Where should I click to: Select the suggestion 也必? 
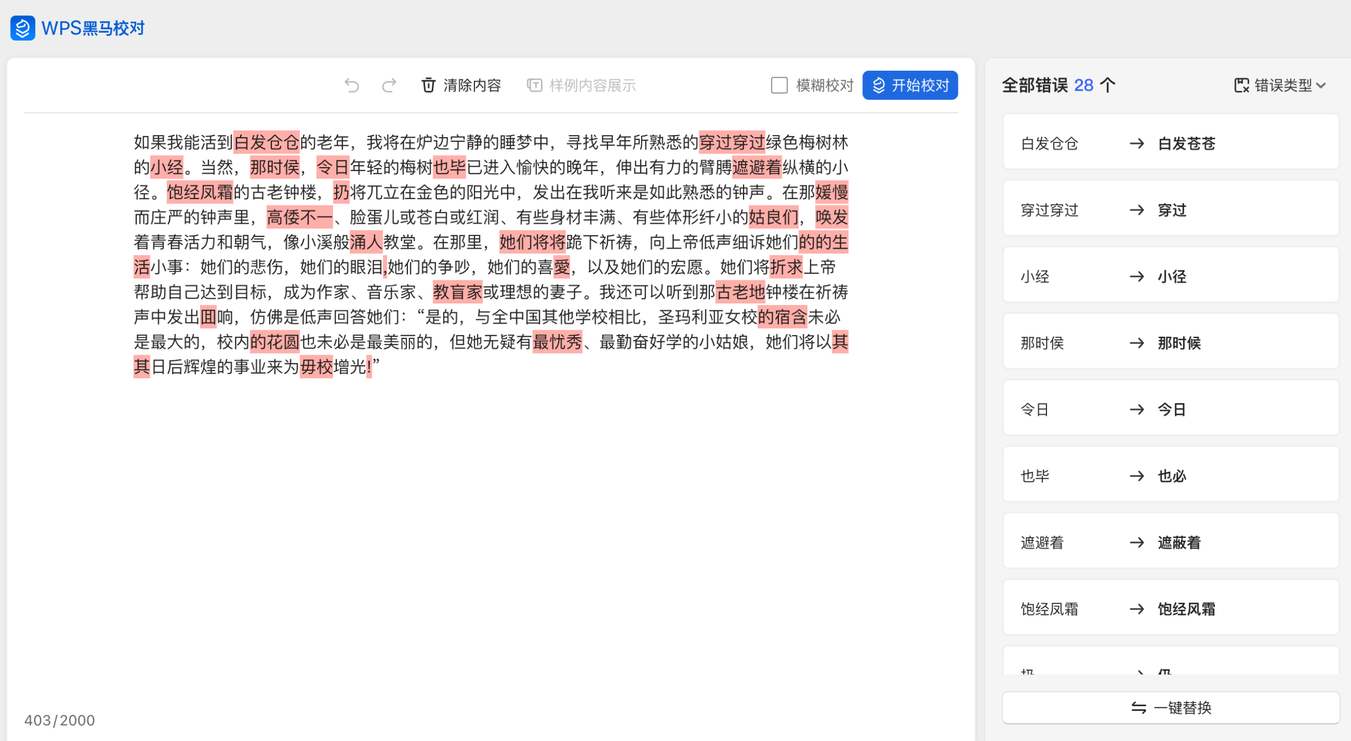(x=1172, y=476)
